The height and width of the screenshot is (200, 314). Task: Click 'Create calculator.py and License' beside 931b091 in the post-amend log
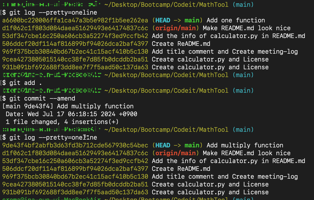pos(210,192)
